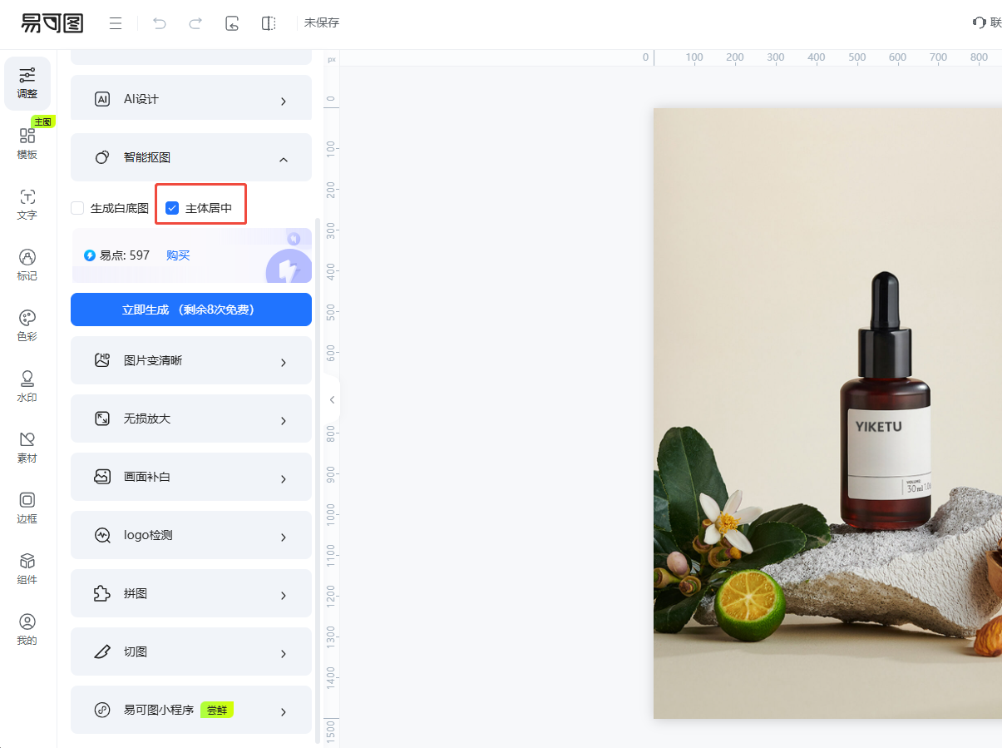Click the 智能抠图 icon

102,157
